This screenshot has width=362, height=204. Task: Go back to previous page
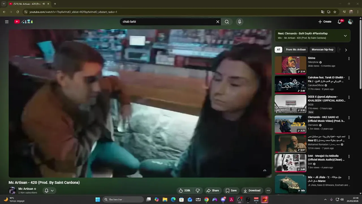coord(4,12)
